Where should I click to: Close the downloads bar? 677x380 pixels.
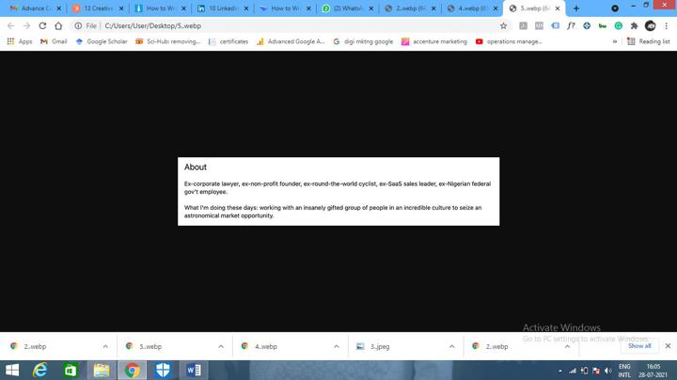coord(668,346)
